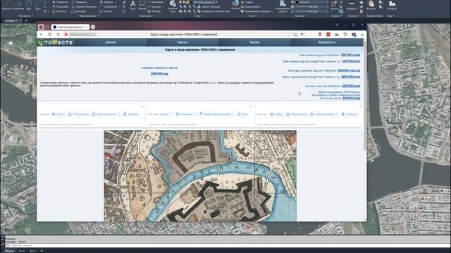Expand the Утилиты panel

[353, 16]
